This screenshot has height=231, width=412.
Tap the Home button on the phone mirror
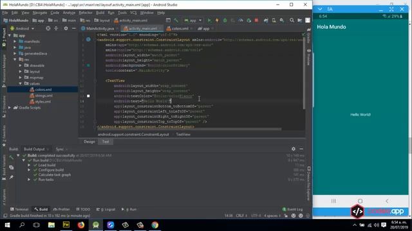pos(360,201)
